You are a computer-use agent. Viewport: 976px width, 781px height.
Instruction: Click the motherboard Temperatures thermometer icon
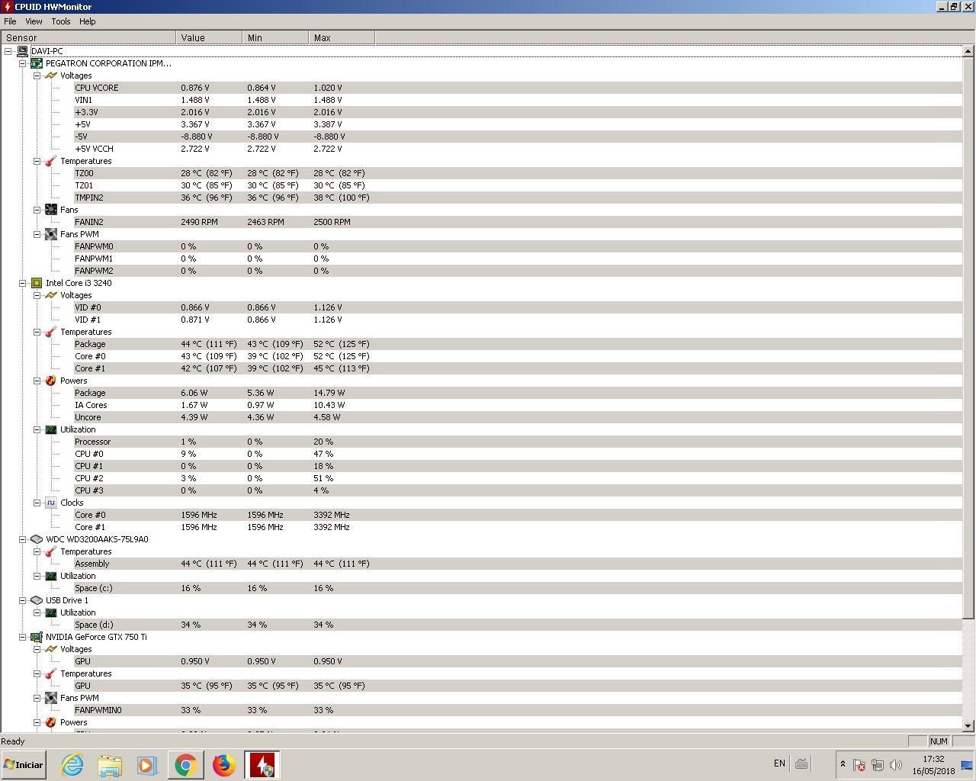pos(51,161)
